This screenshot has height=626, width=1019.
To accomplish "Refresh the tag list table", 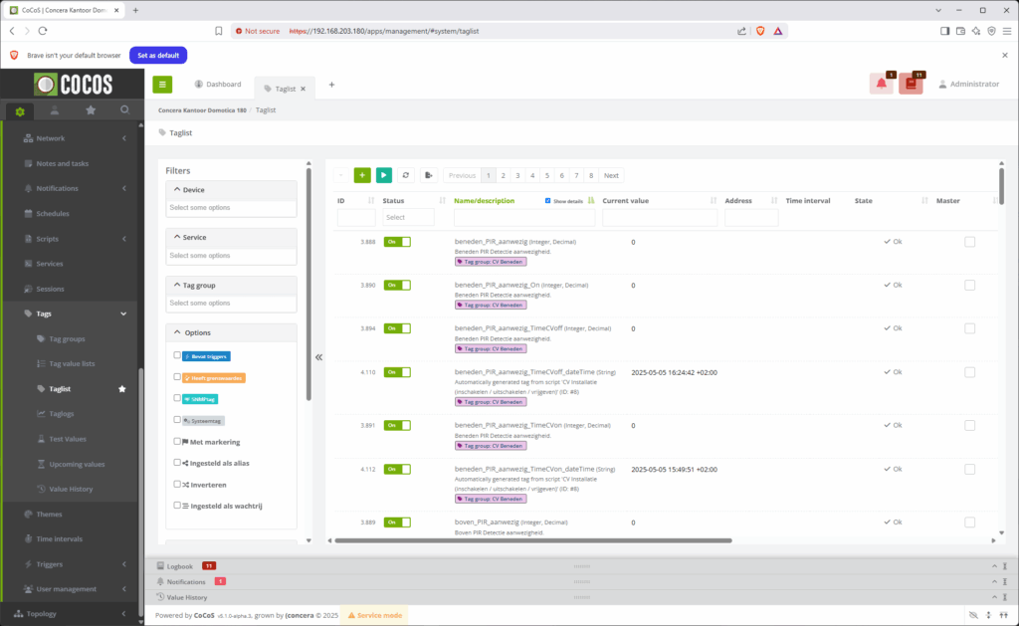I will coord(406,175).
